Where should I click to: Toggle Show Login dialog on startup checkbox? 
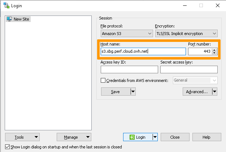coord(8,147)
